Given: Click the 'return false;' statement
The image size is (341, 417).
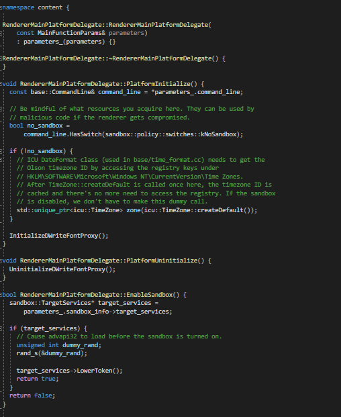Looking at the screenshot, I should tap(32, 396).
